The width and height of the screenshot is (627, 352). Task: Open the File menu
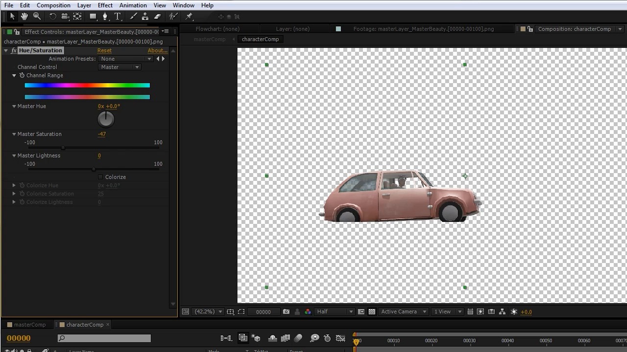click(x=9, y=5)
